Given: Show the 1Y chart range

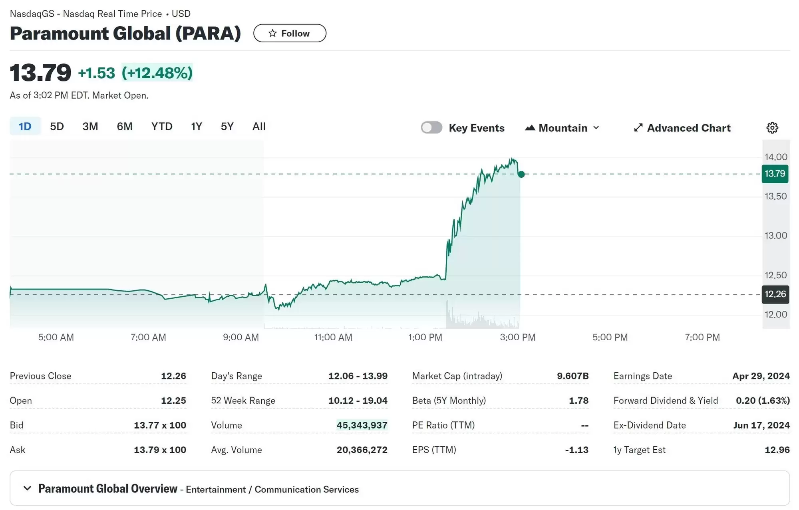Looking at the screenshot, I should point(197,127).
